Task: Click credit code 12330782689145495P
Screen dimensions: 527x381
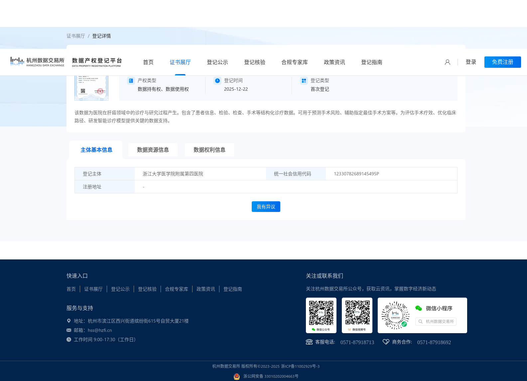Action: [x=356, y=174]
